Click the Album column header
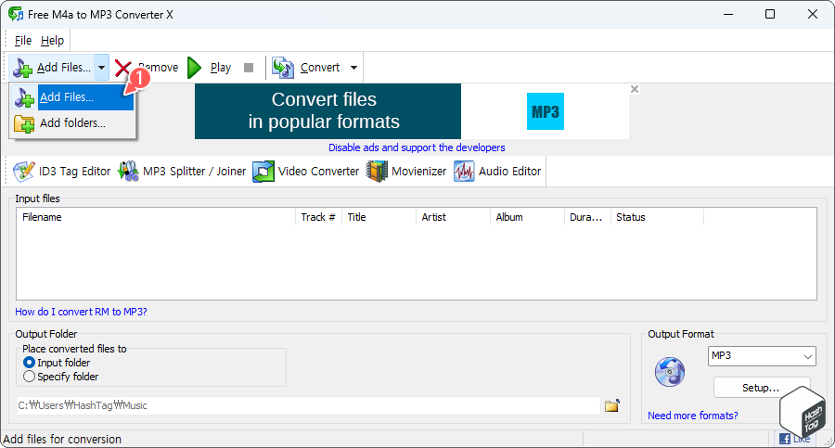Image resolution: width=835 pixels, height=448 pixels. (527, 217)
